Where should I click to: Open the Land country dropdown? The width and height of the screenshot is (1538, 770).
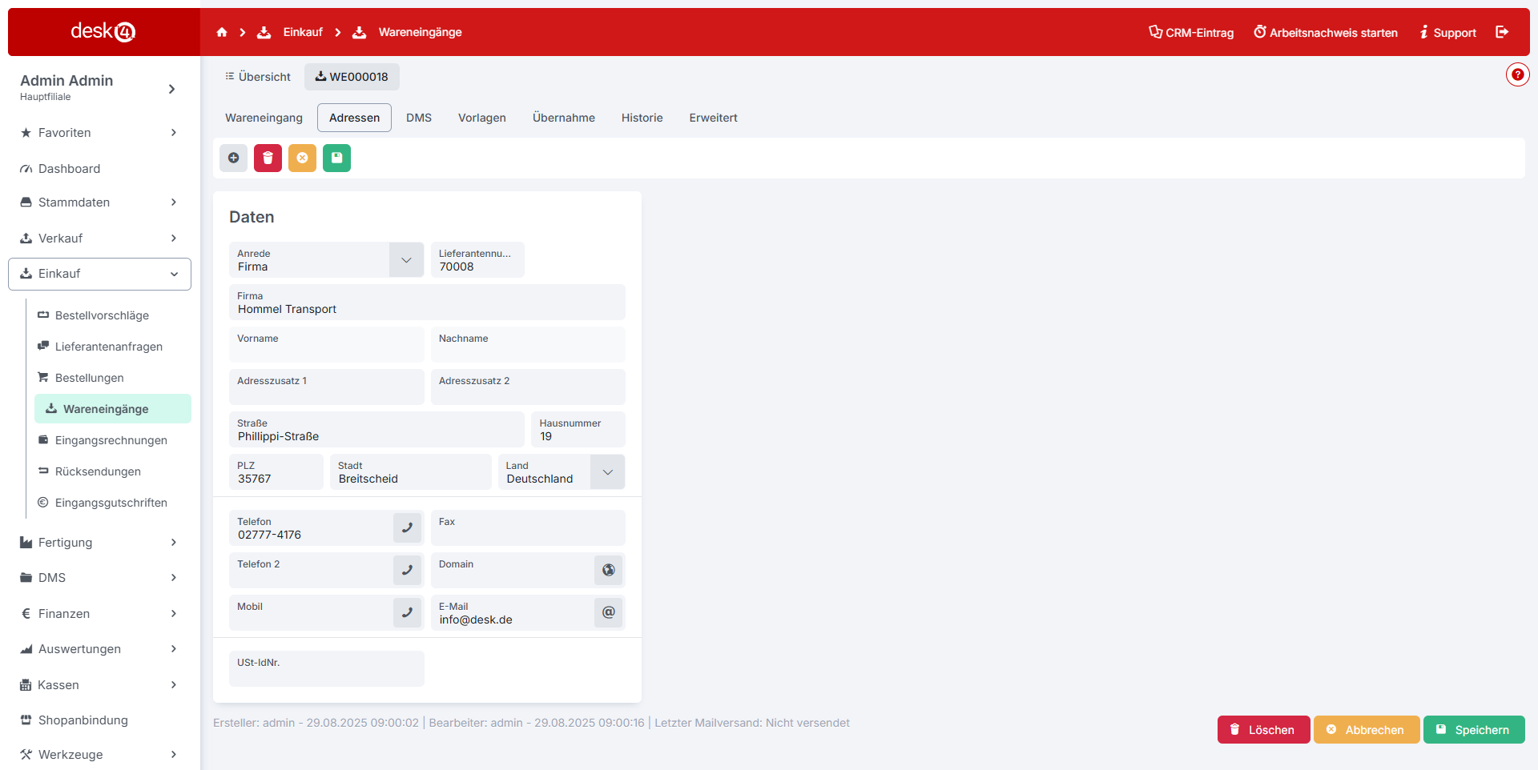(x=607, y=472)
